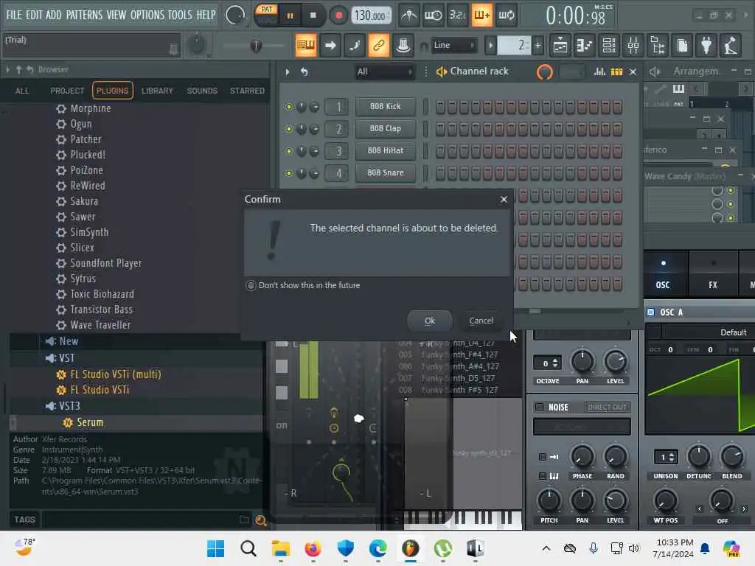Click the browser search magnifier icon
This screenshot has height=566, width=755.
tap(261, 520)
